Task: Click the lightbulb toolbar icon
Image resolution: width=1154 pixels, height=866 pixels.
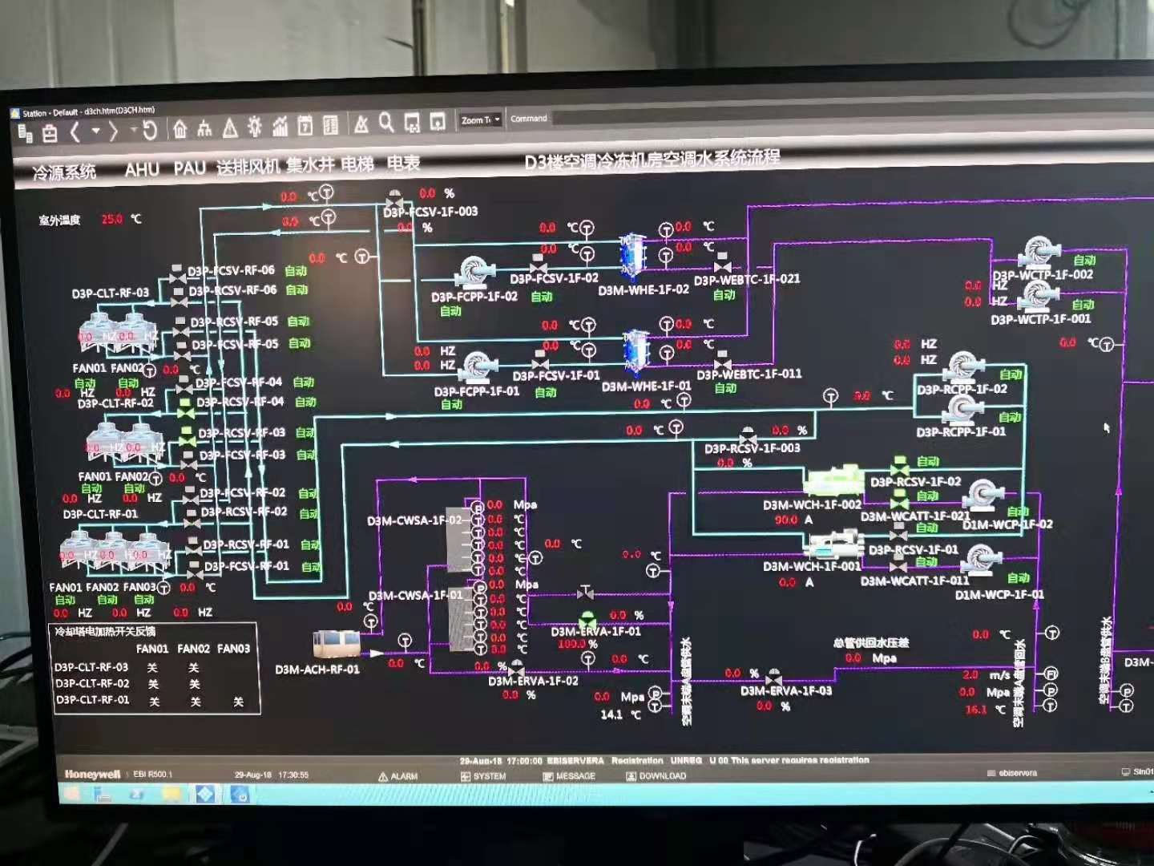Action: [255, 126]
